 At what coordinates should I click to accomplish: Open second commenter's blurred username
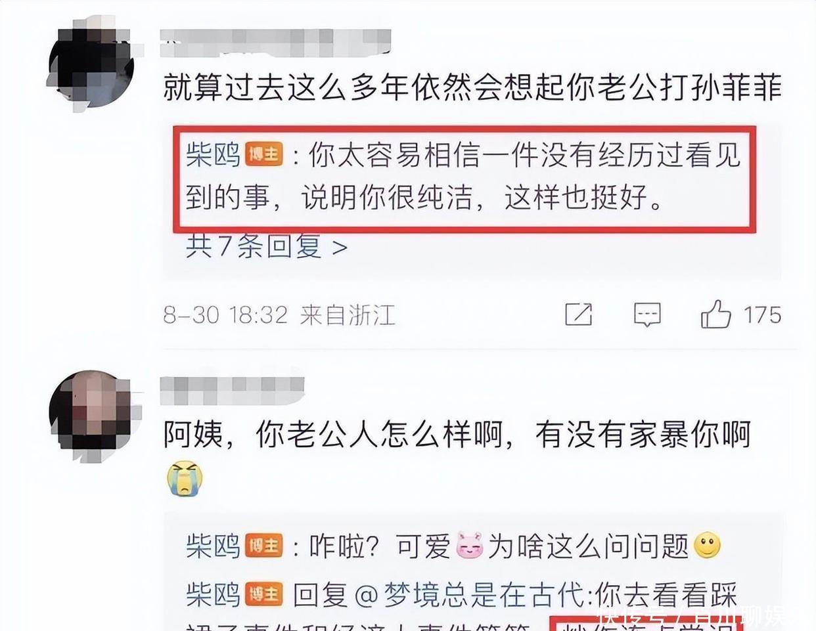233,390
